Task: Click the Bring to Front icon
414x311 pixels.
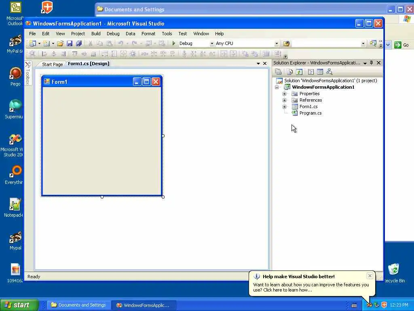Action: [x=245, y=54]
